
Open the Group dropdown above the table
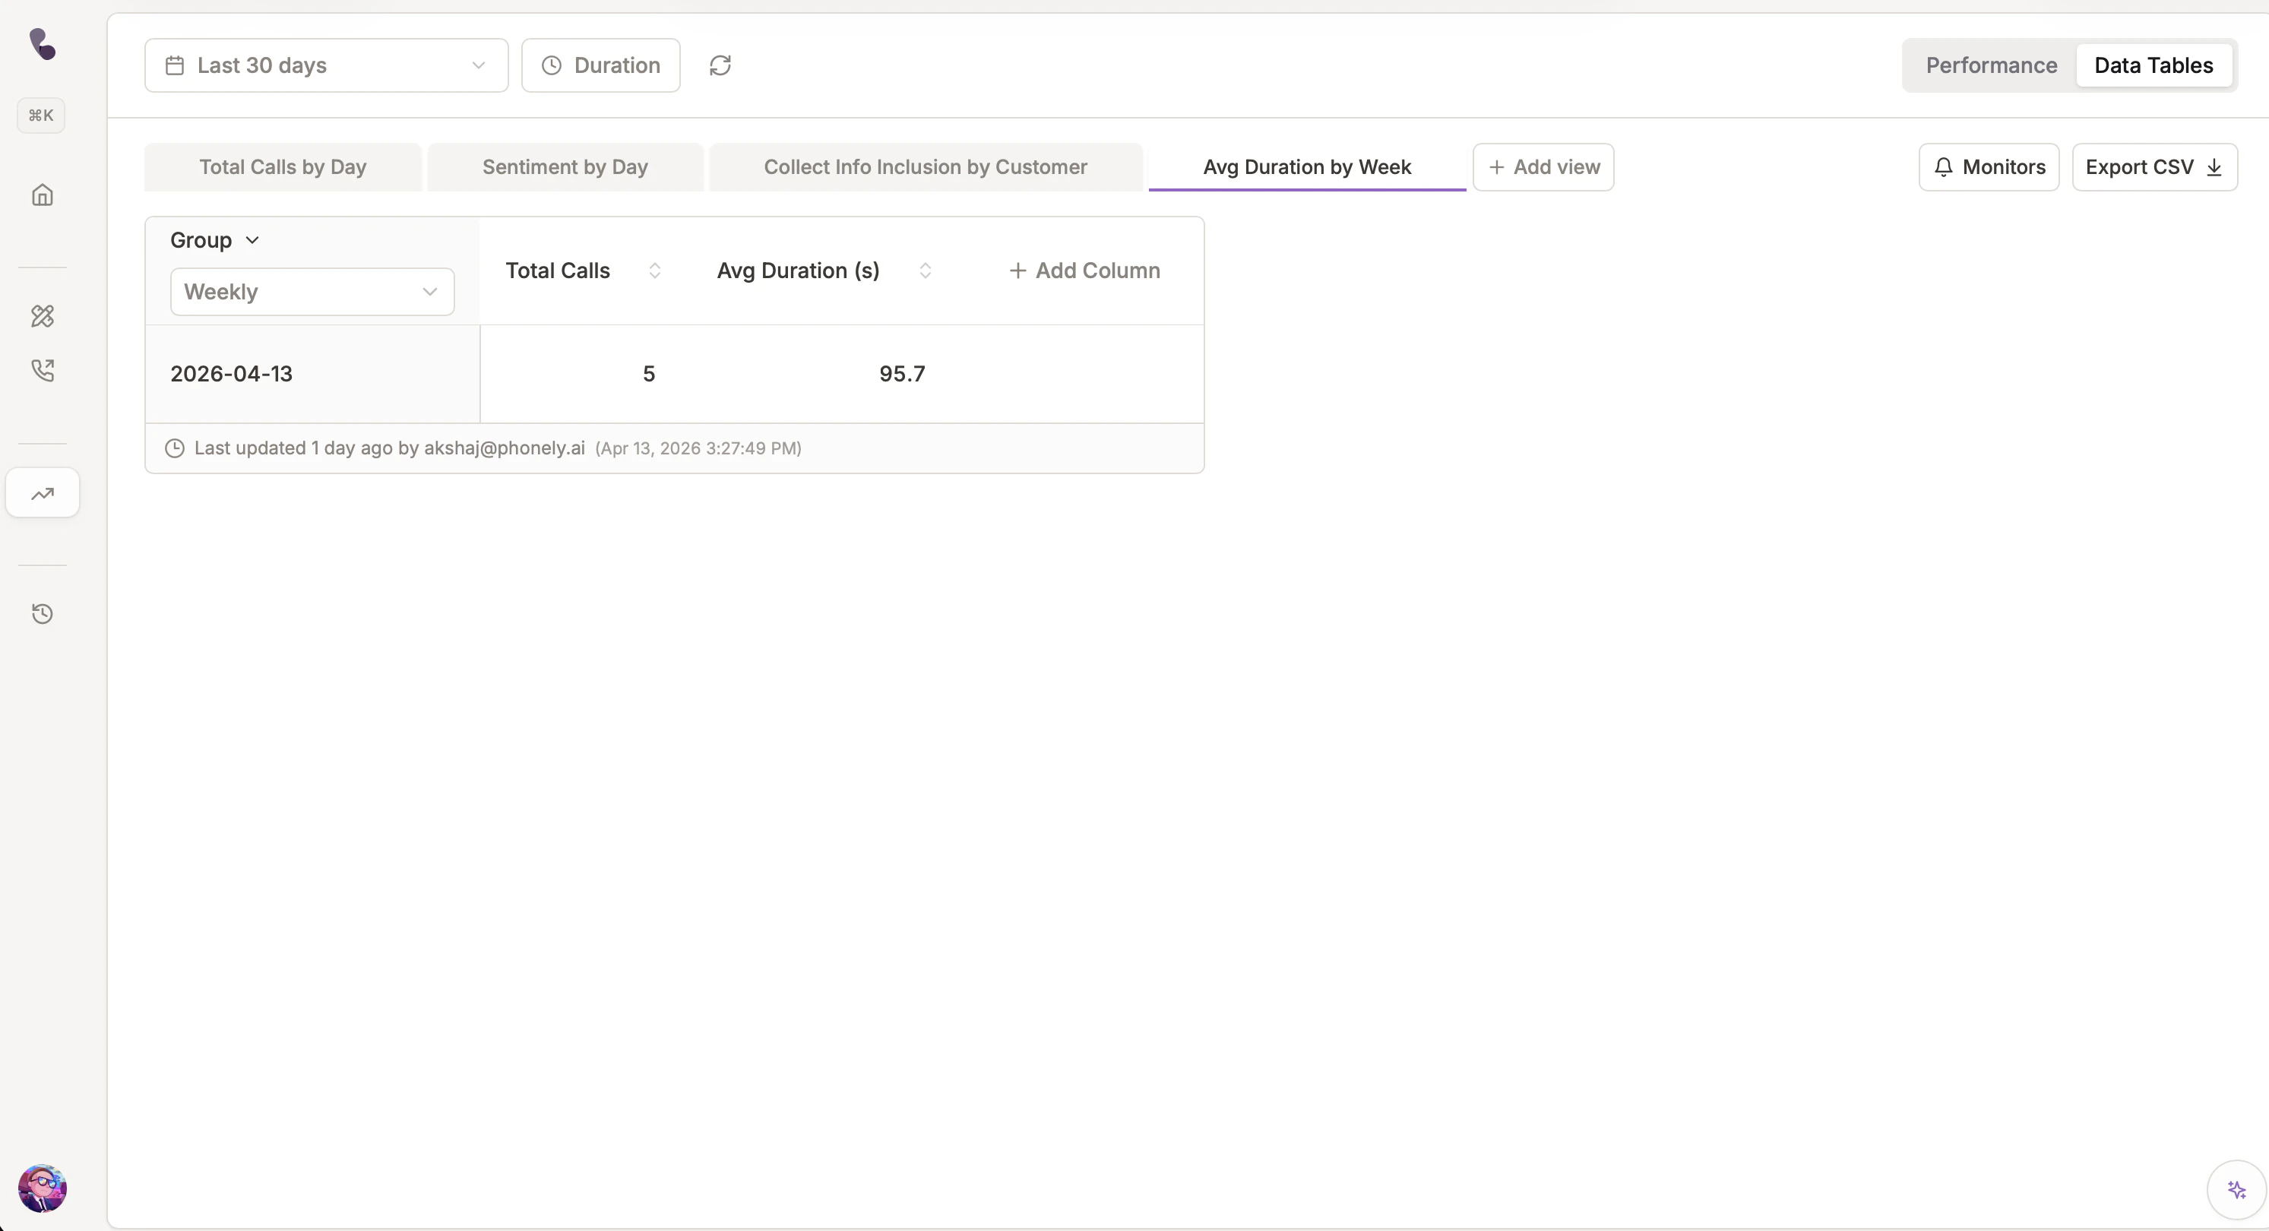click(x=214, y=239)
